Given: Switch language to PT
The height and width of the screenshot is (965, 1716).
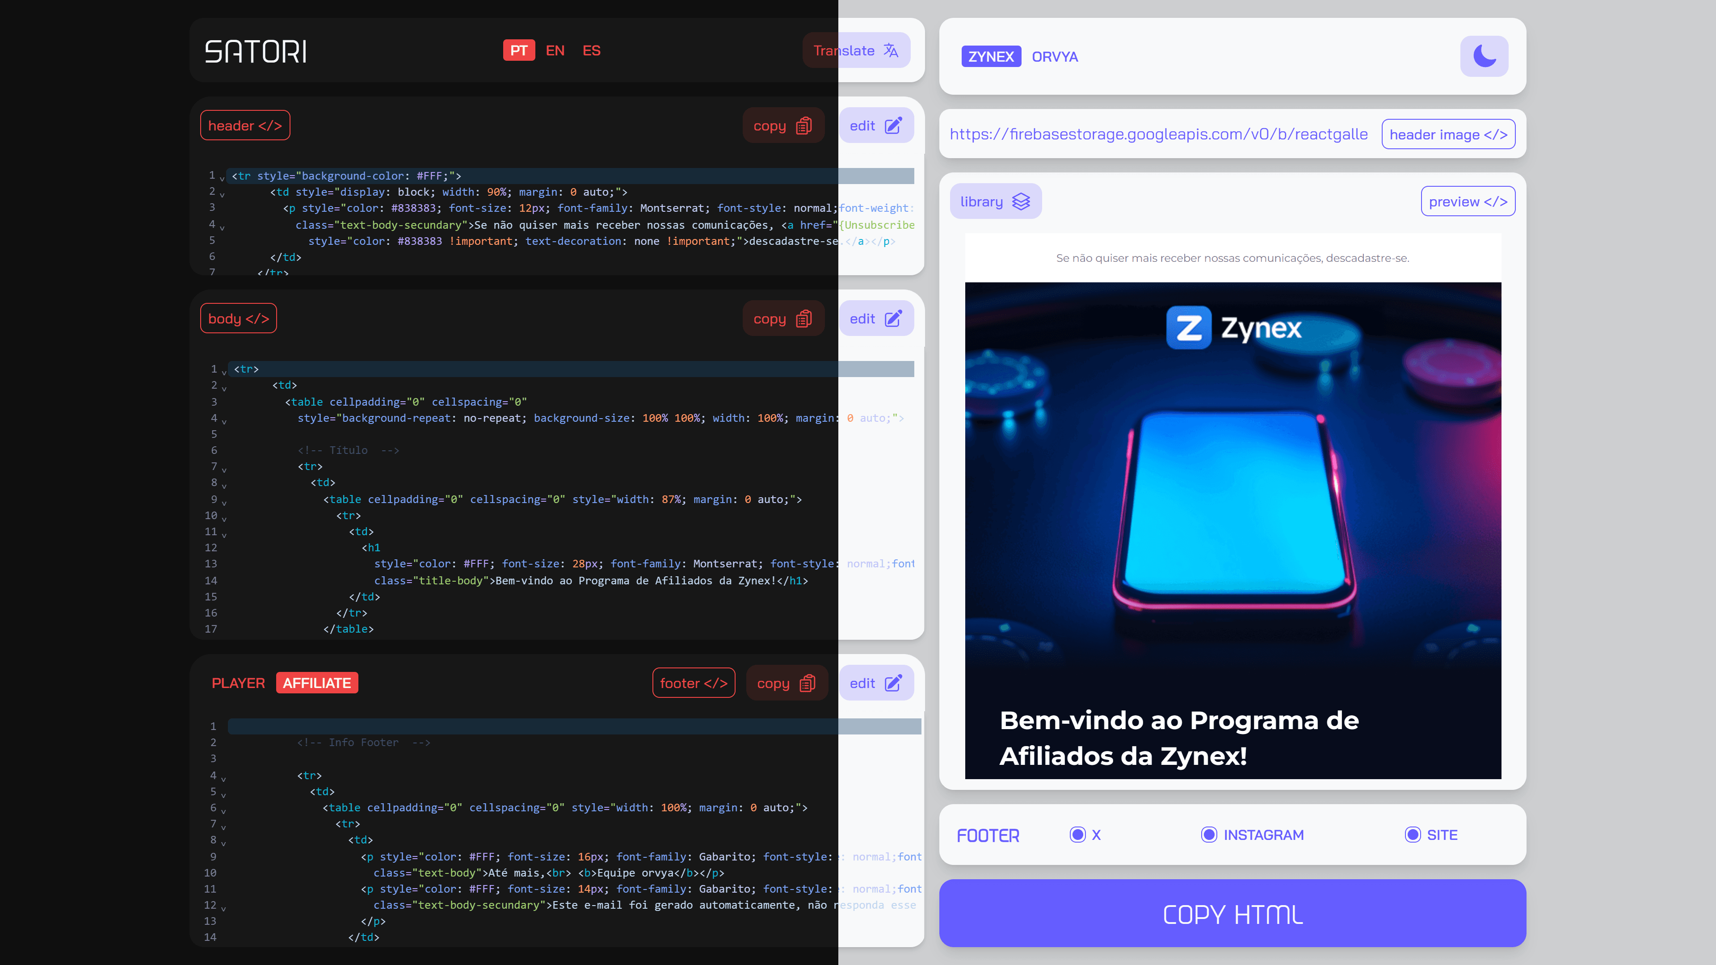Looking at the screenshot, I should coord(519,50).
